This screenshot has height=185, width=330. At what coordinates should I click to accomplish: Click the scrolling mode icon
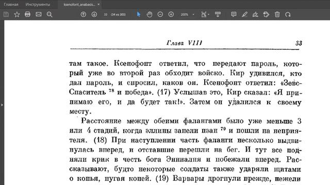click(x=218, y=14)
